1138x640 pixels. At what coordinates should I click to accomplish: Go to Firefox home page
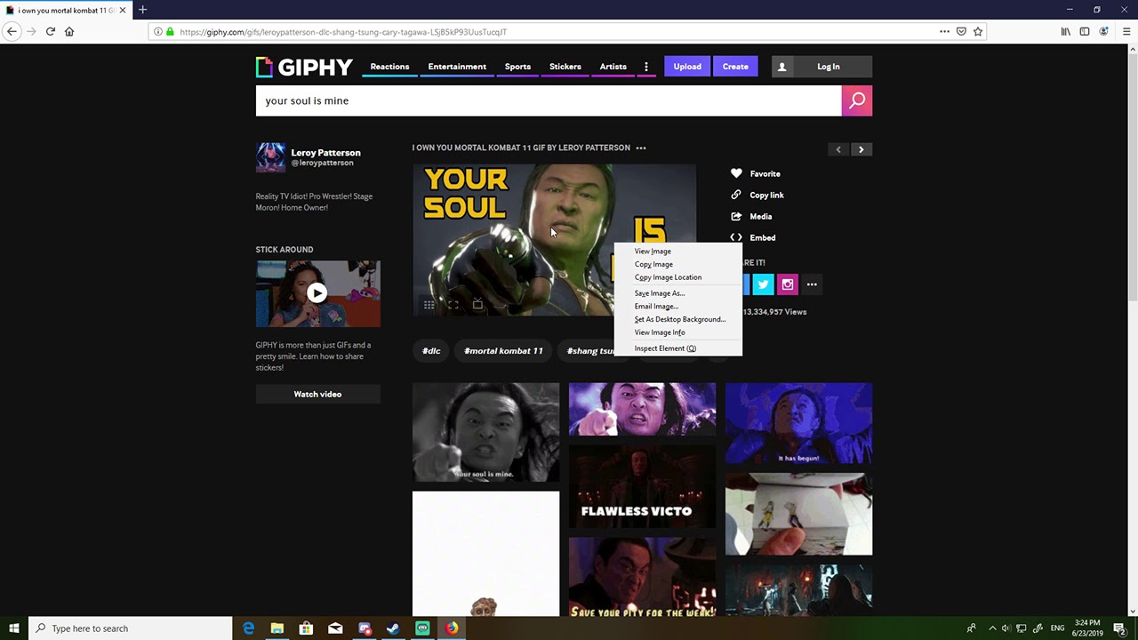[69, 31]
